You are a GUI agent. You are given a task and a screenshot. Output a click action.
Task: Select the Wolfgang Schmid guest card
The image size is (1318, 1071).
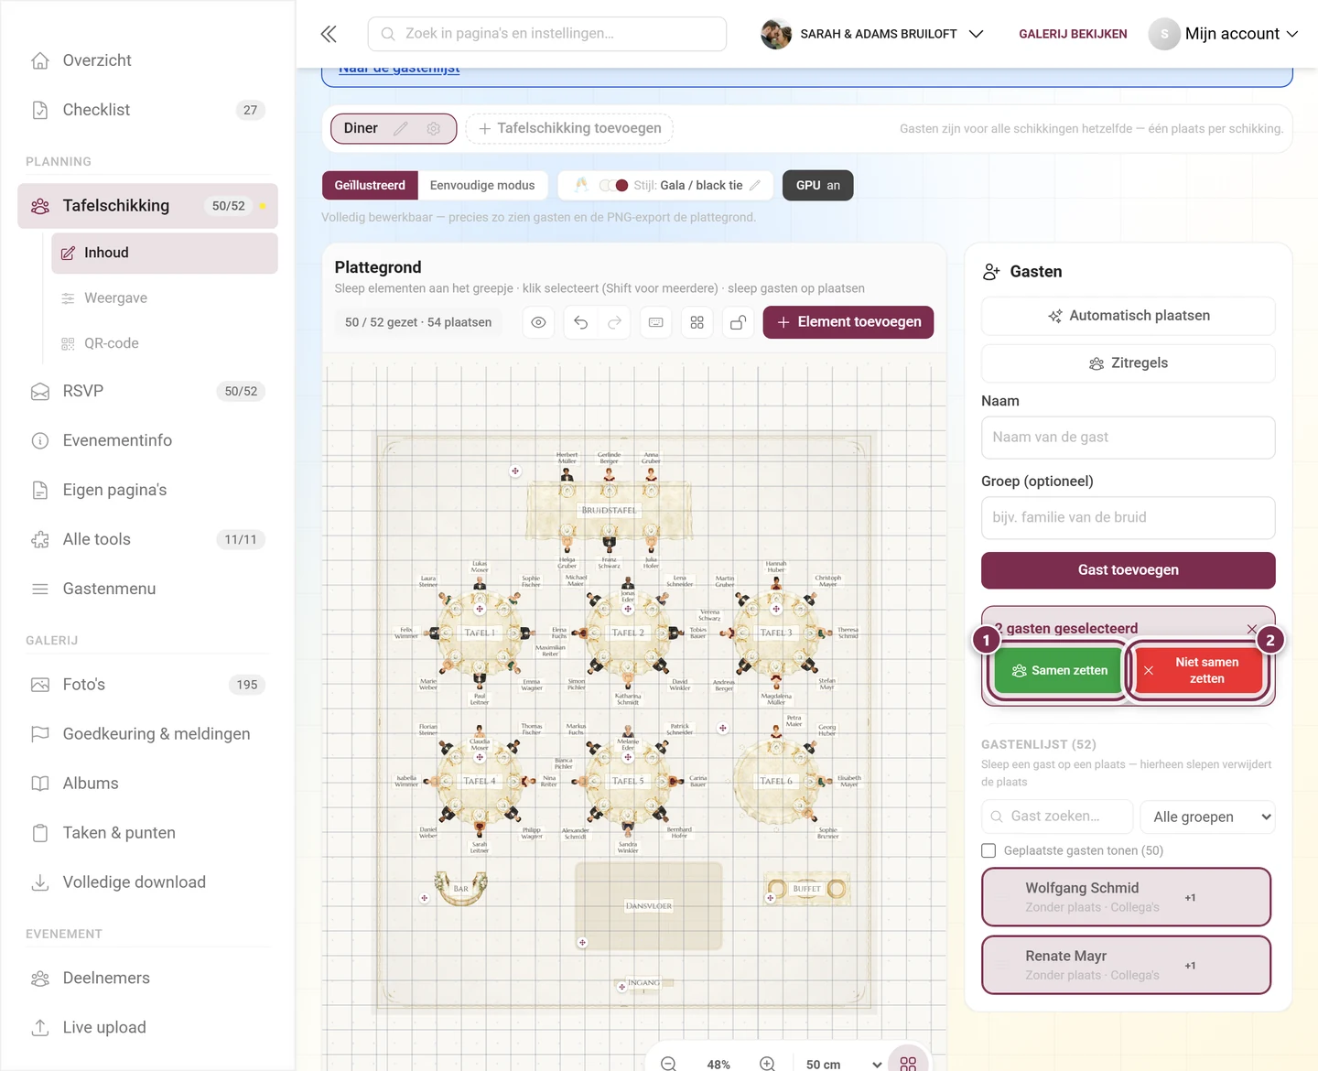pyautogui.click(x=1127, y=897)
